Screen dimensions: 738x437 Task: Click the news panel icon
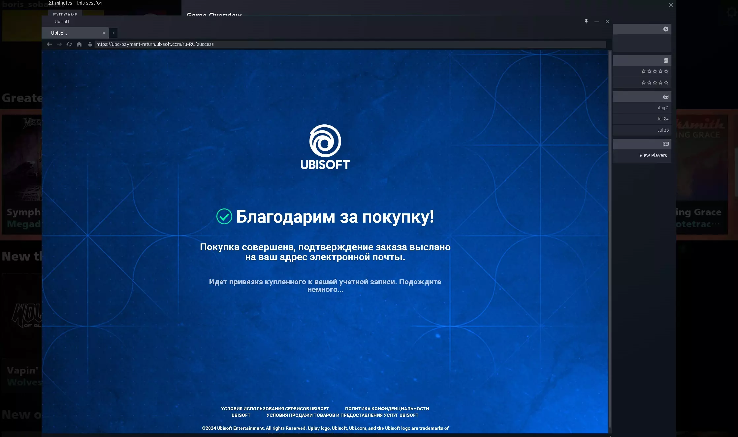pos(666,97)
